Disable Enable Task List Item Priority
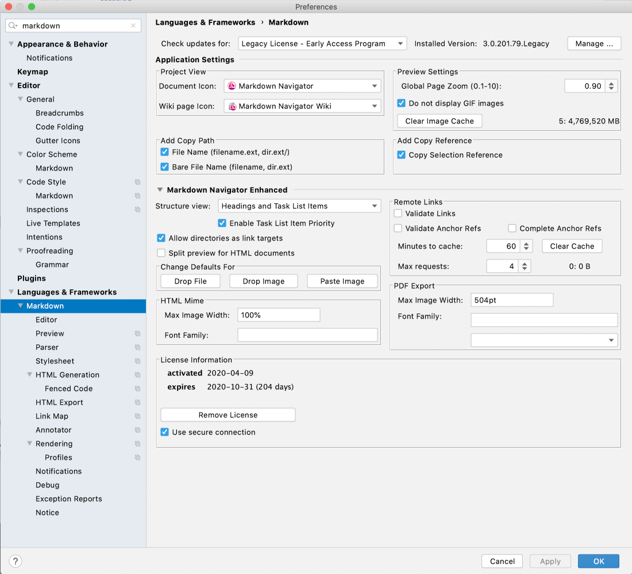Image resolution: width=632 pixels, height=574 pixels. [x=222, y=223]
